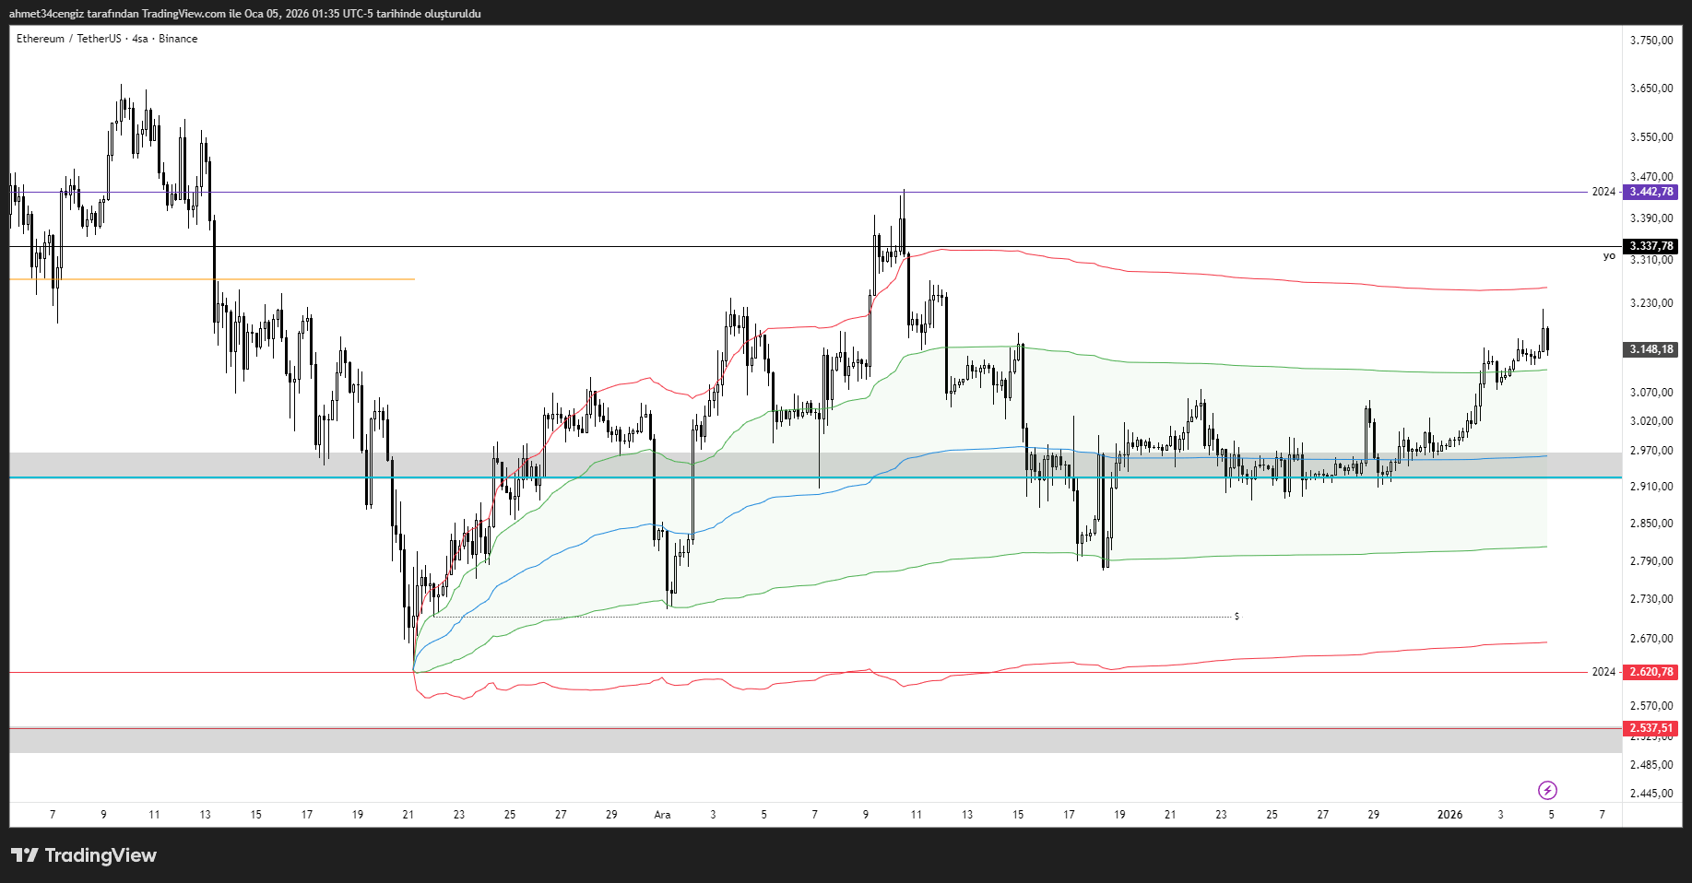Click the purple lightning bolt icon
The image size is (1692, 883).
pyautogui.click(x=1547, y=790)
